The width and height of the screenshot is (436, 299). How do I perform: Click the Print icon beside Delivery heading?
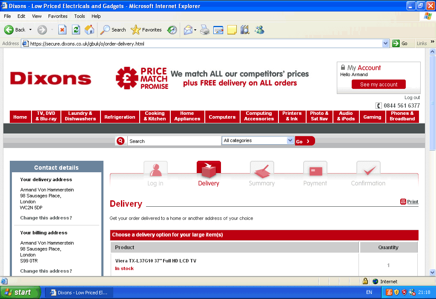[x=403, y=202]
